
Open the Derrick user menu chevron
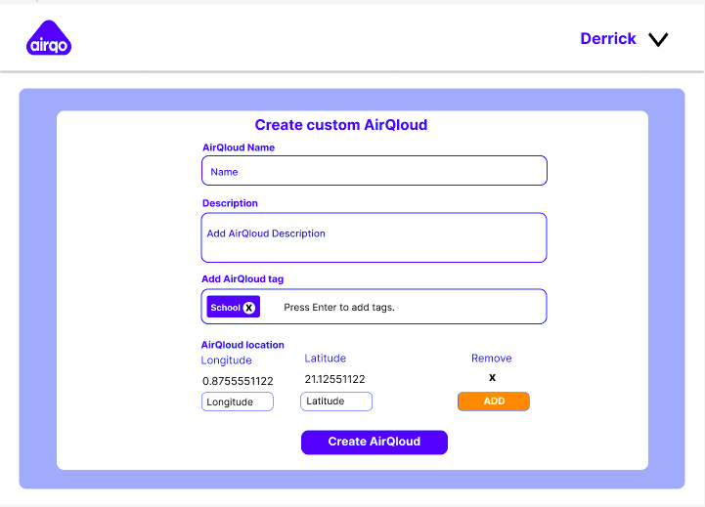point(658,39)
